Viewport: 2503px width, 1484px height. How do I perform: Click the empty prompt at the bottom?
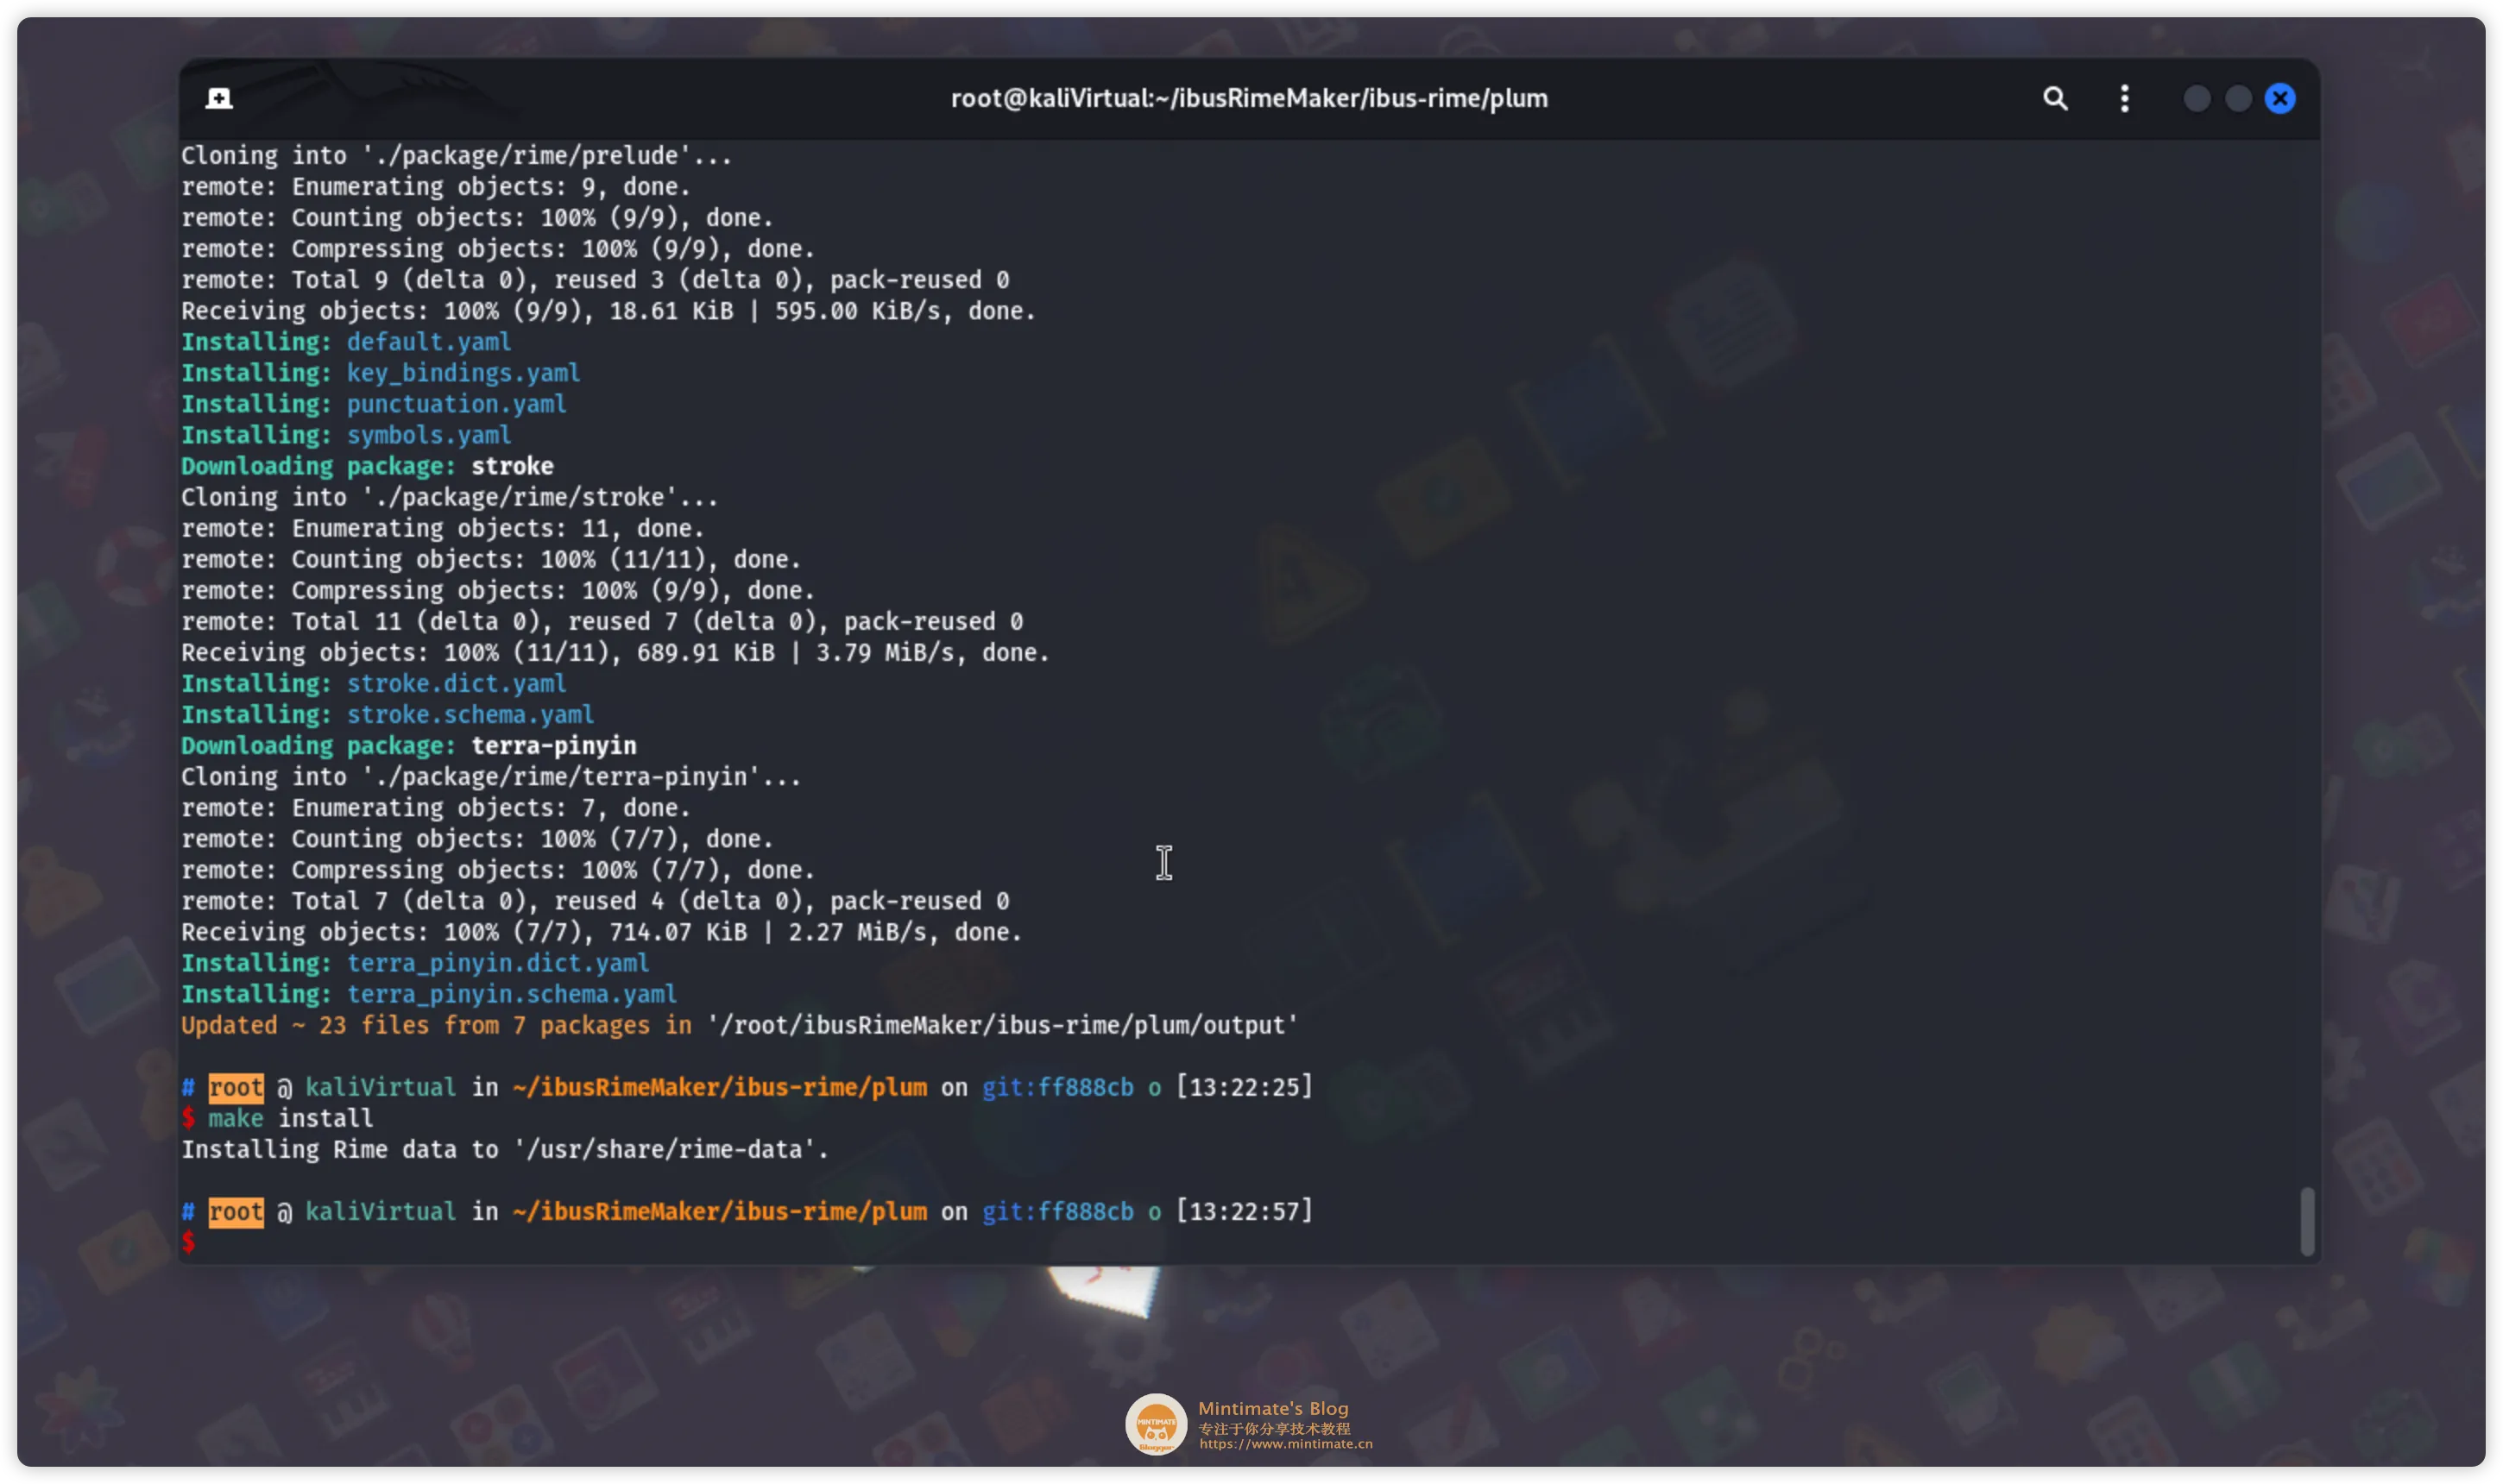point(189,1242)
